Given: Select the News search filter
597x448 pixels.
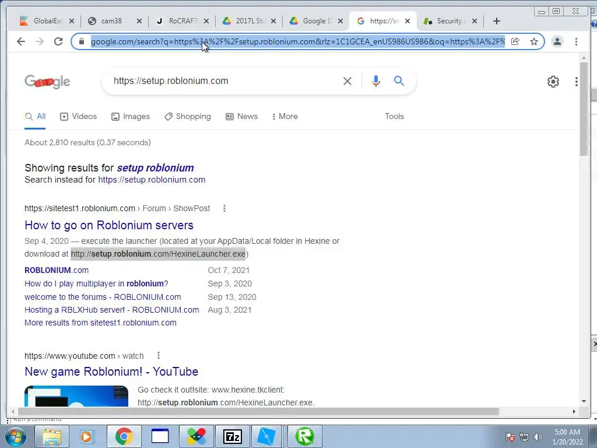Looking at the screenshot, I should pyautogui.click(x=242, y=117).
